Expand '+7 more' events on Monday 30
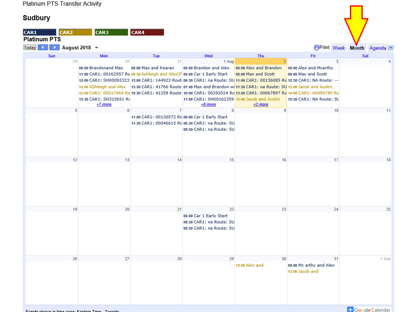 [104, 105]
